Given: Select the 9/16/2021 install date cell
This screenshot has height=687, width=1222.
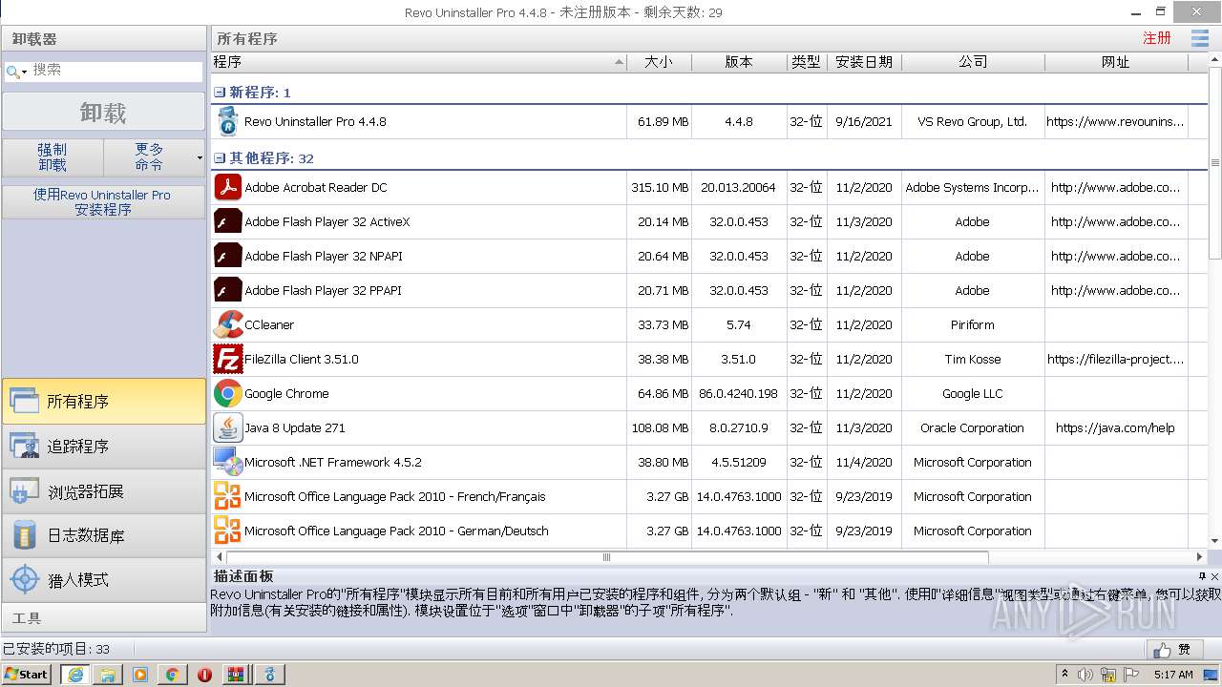Looking at the screenshot, I should 864,121.
